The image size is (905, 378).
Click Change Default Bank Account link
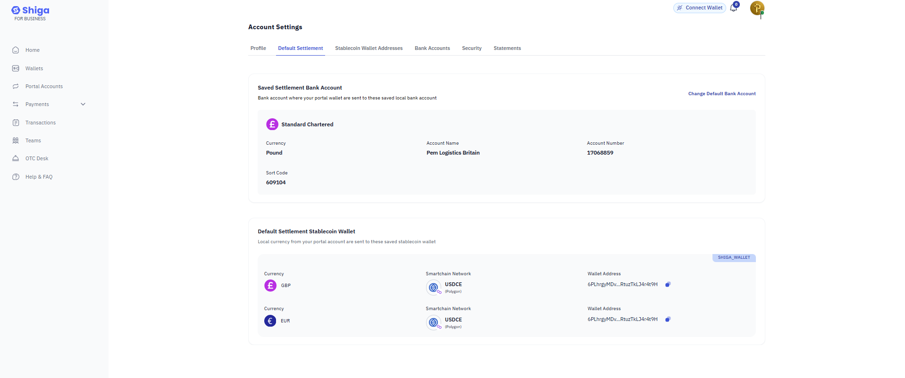(x=722, y=94)
